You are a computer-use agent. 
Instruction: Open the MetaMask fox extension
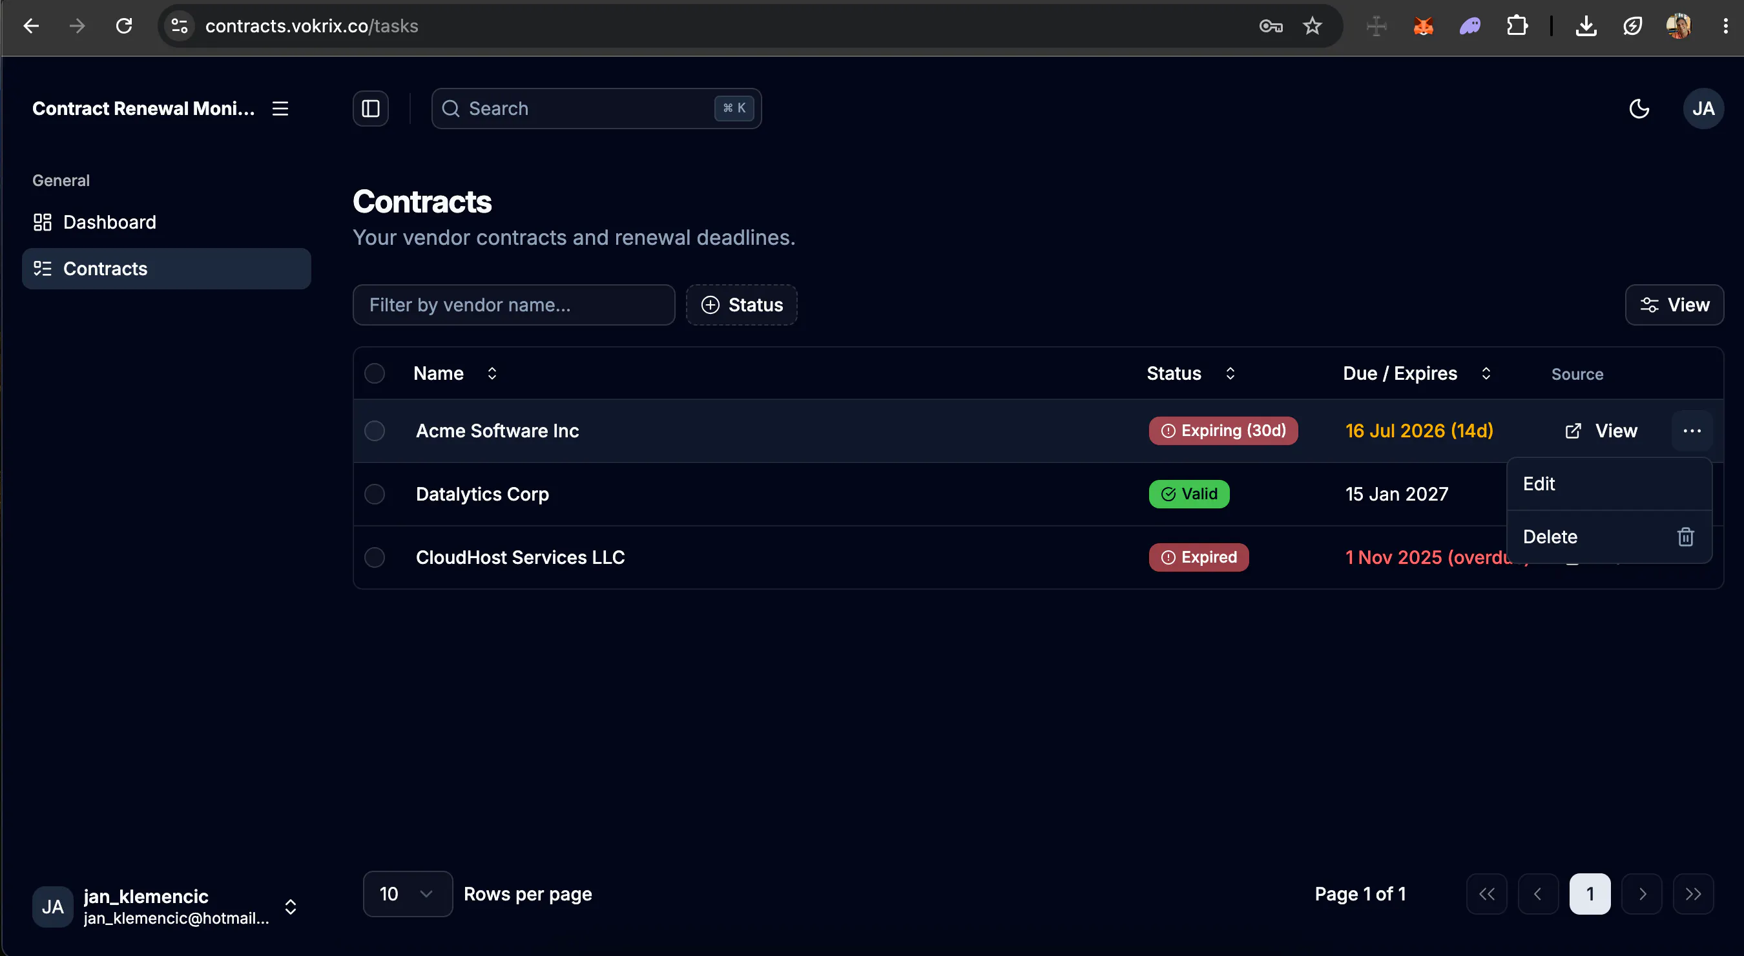1423,26
